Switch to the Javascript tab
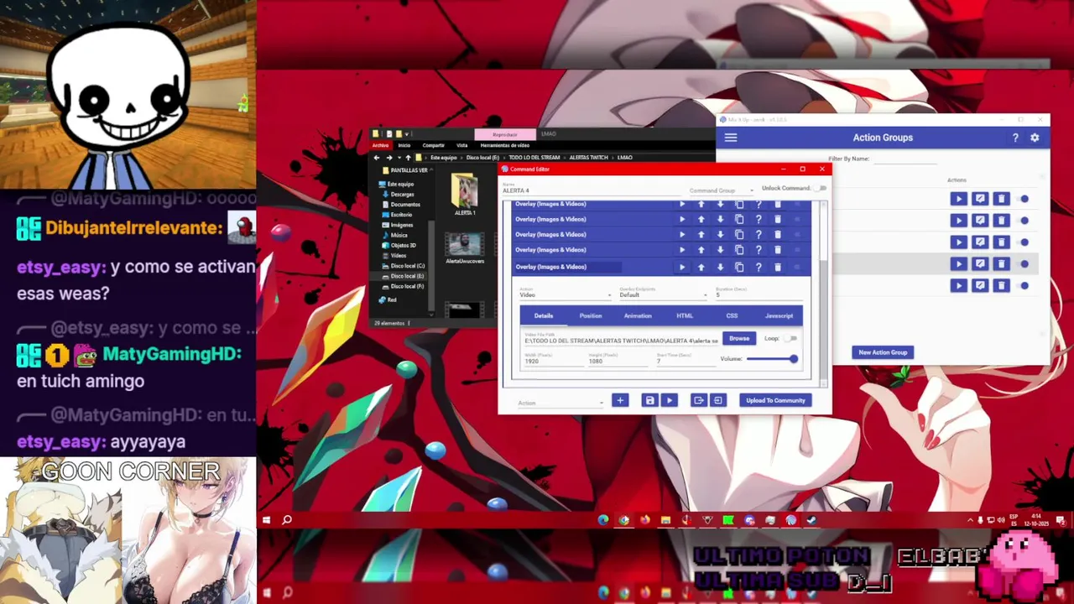1074x604 pixels. [x=779, y=316]
